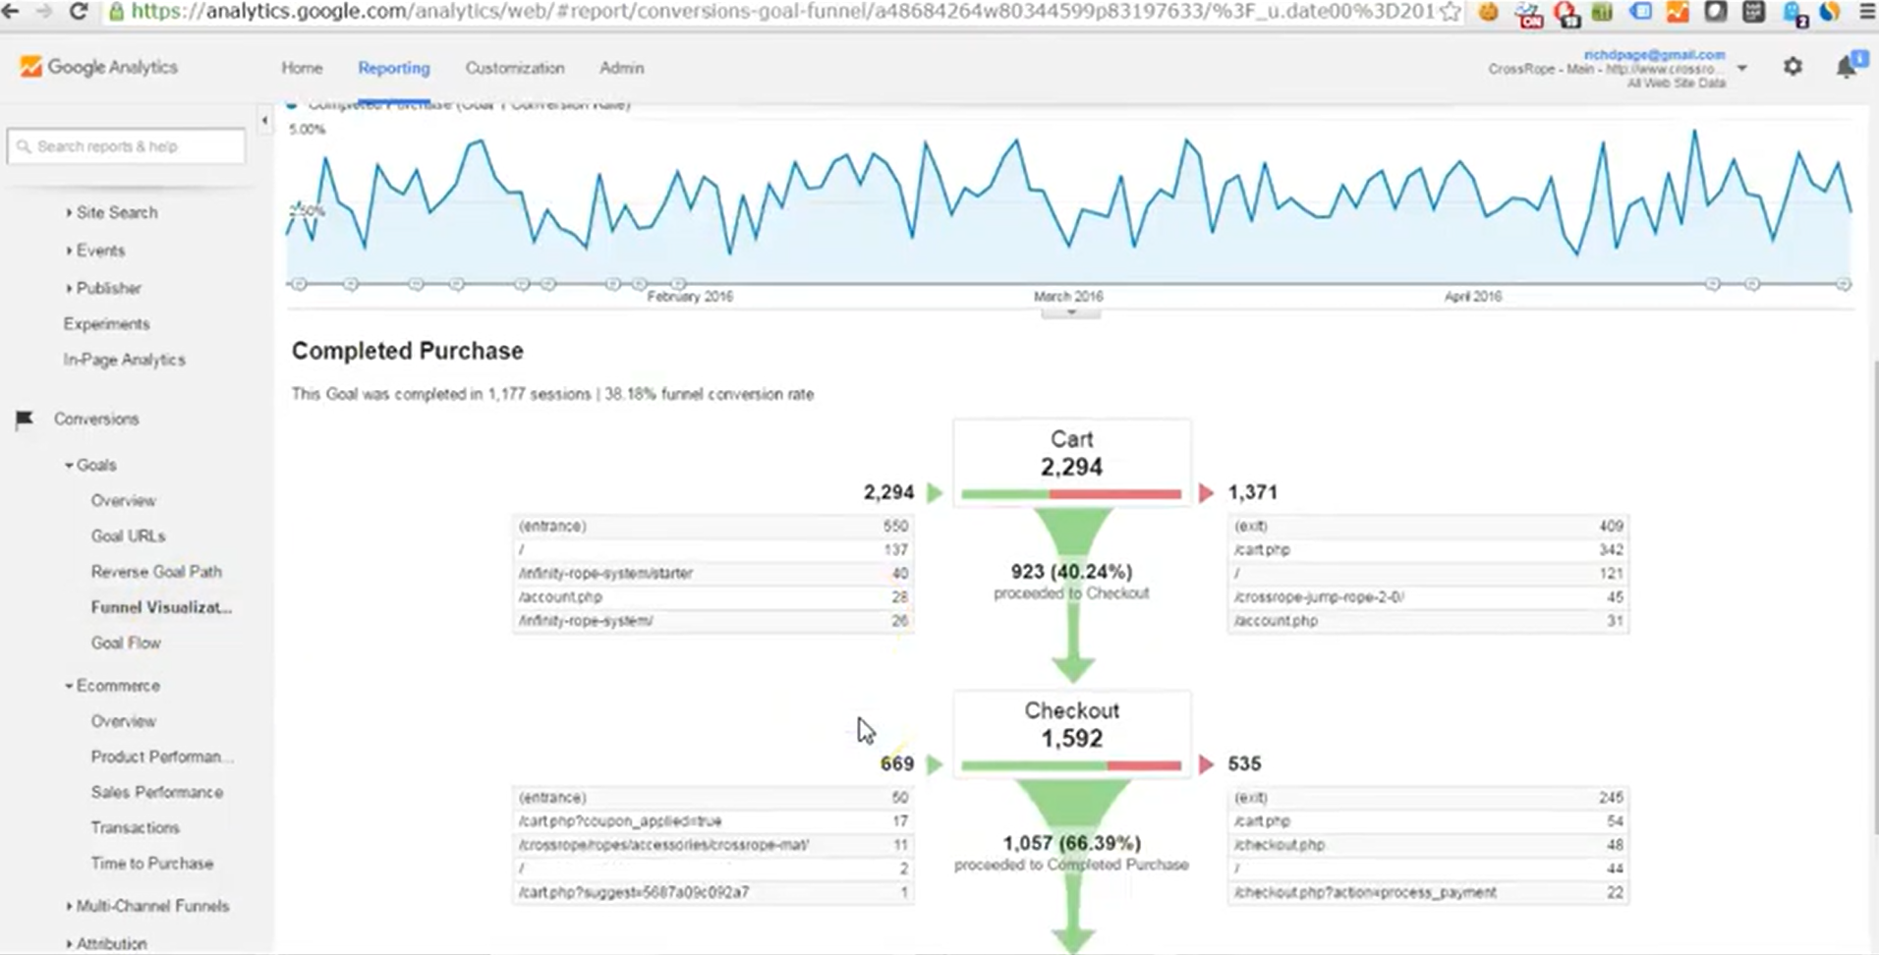Image resolution: width=1879 pixels, height=955 pixels.
Task: Open Product Performance report
Action: click(162, 757)
